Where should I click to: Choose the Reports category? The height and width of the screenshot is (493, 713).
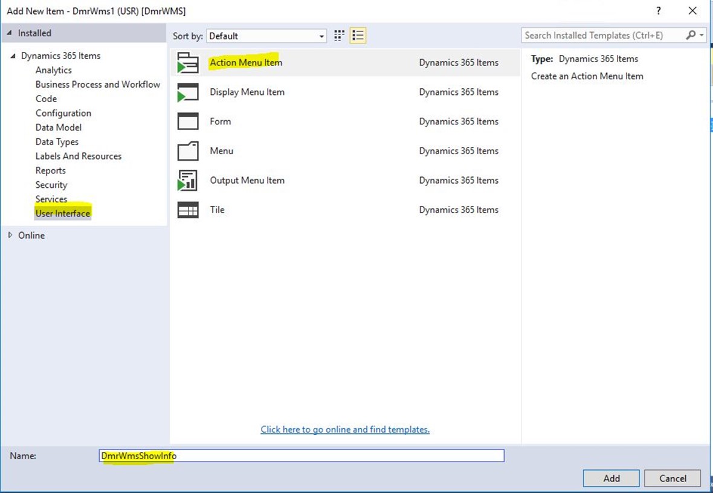tap(51, 170)
